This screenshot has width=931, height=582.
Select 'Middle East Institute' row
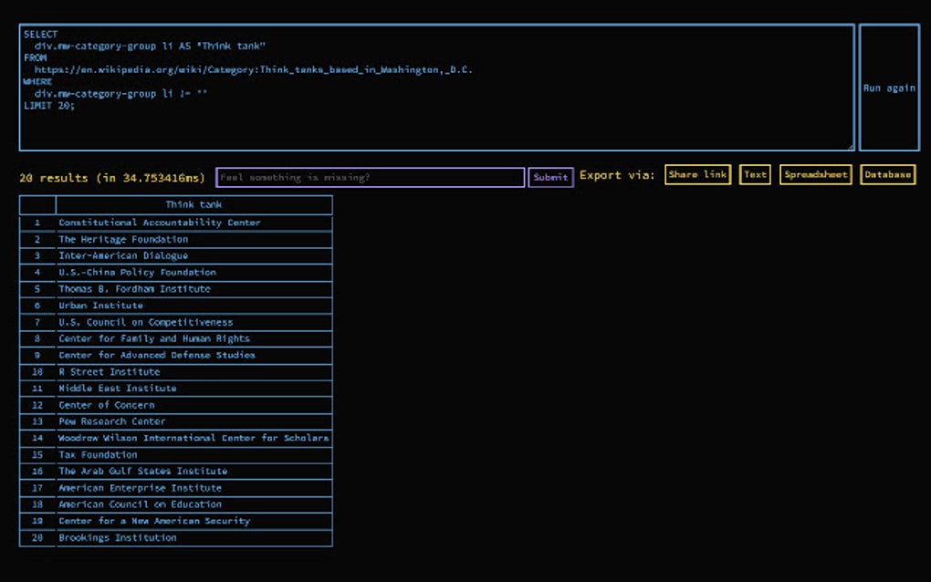point(176,389)
